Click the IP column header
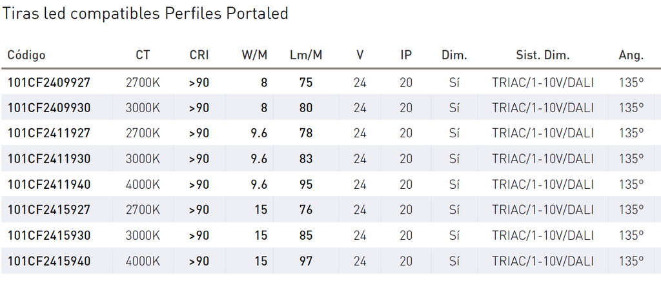Image resolution: width=661 pixels, height=281 pixels. pyautogui.click(x=406, y=55)
